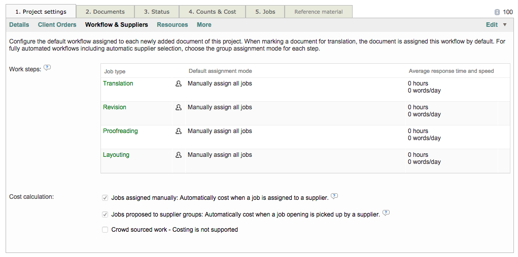The image size is (518, 257).
Task: Enable Crowd sourced work checkbox
Action: (105, 230)
